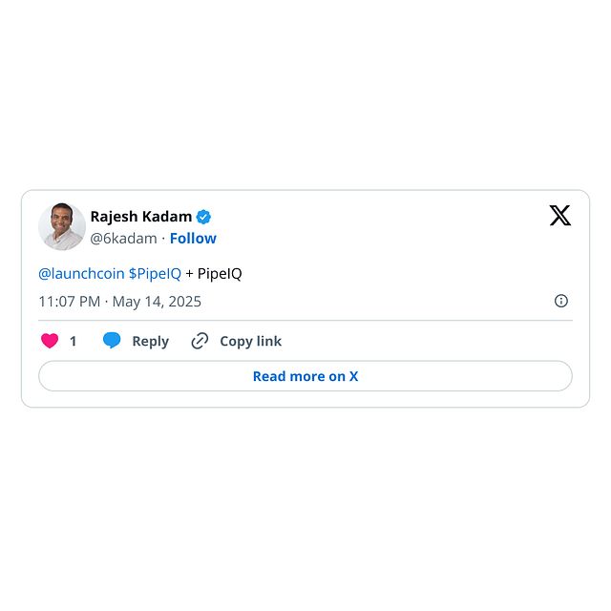Click the X logo icon
The height and width of the screenshot is (611, 611).
(560, 215)
